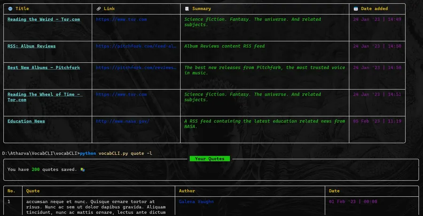Click date 24 Jan '23 | 14:49
Image resolution: width=423 pixels, height=216 pixels.
point(377,19)
